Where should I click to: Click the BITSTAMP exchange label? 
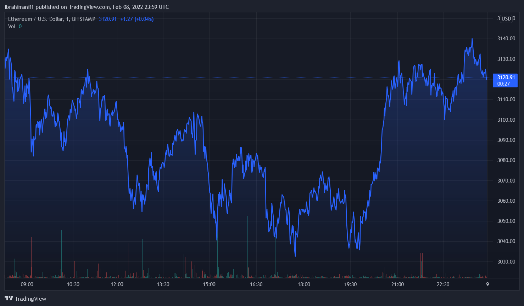pyautogui.click(x=84, y=19)
